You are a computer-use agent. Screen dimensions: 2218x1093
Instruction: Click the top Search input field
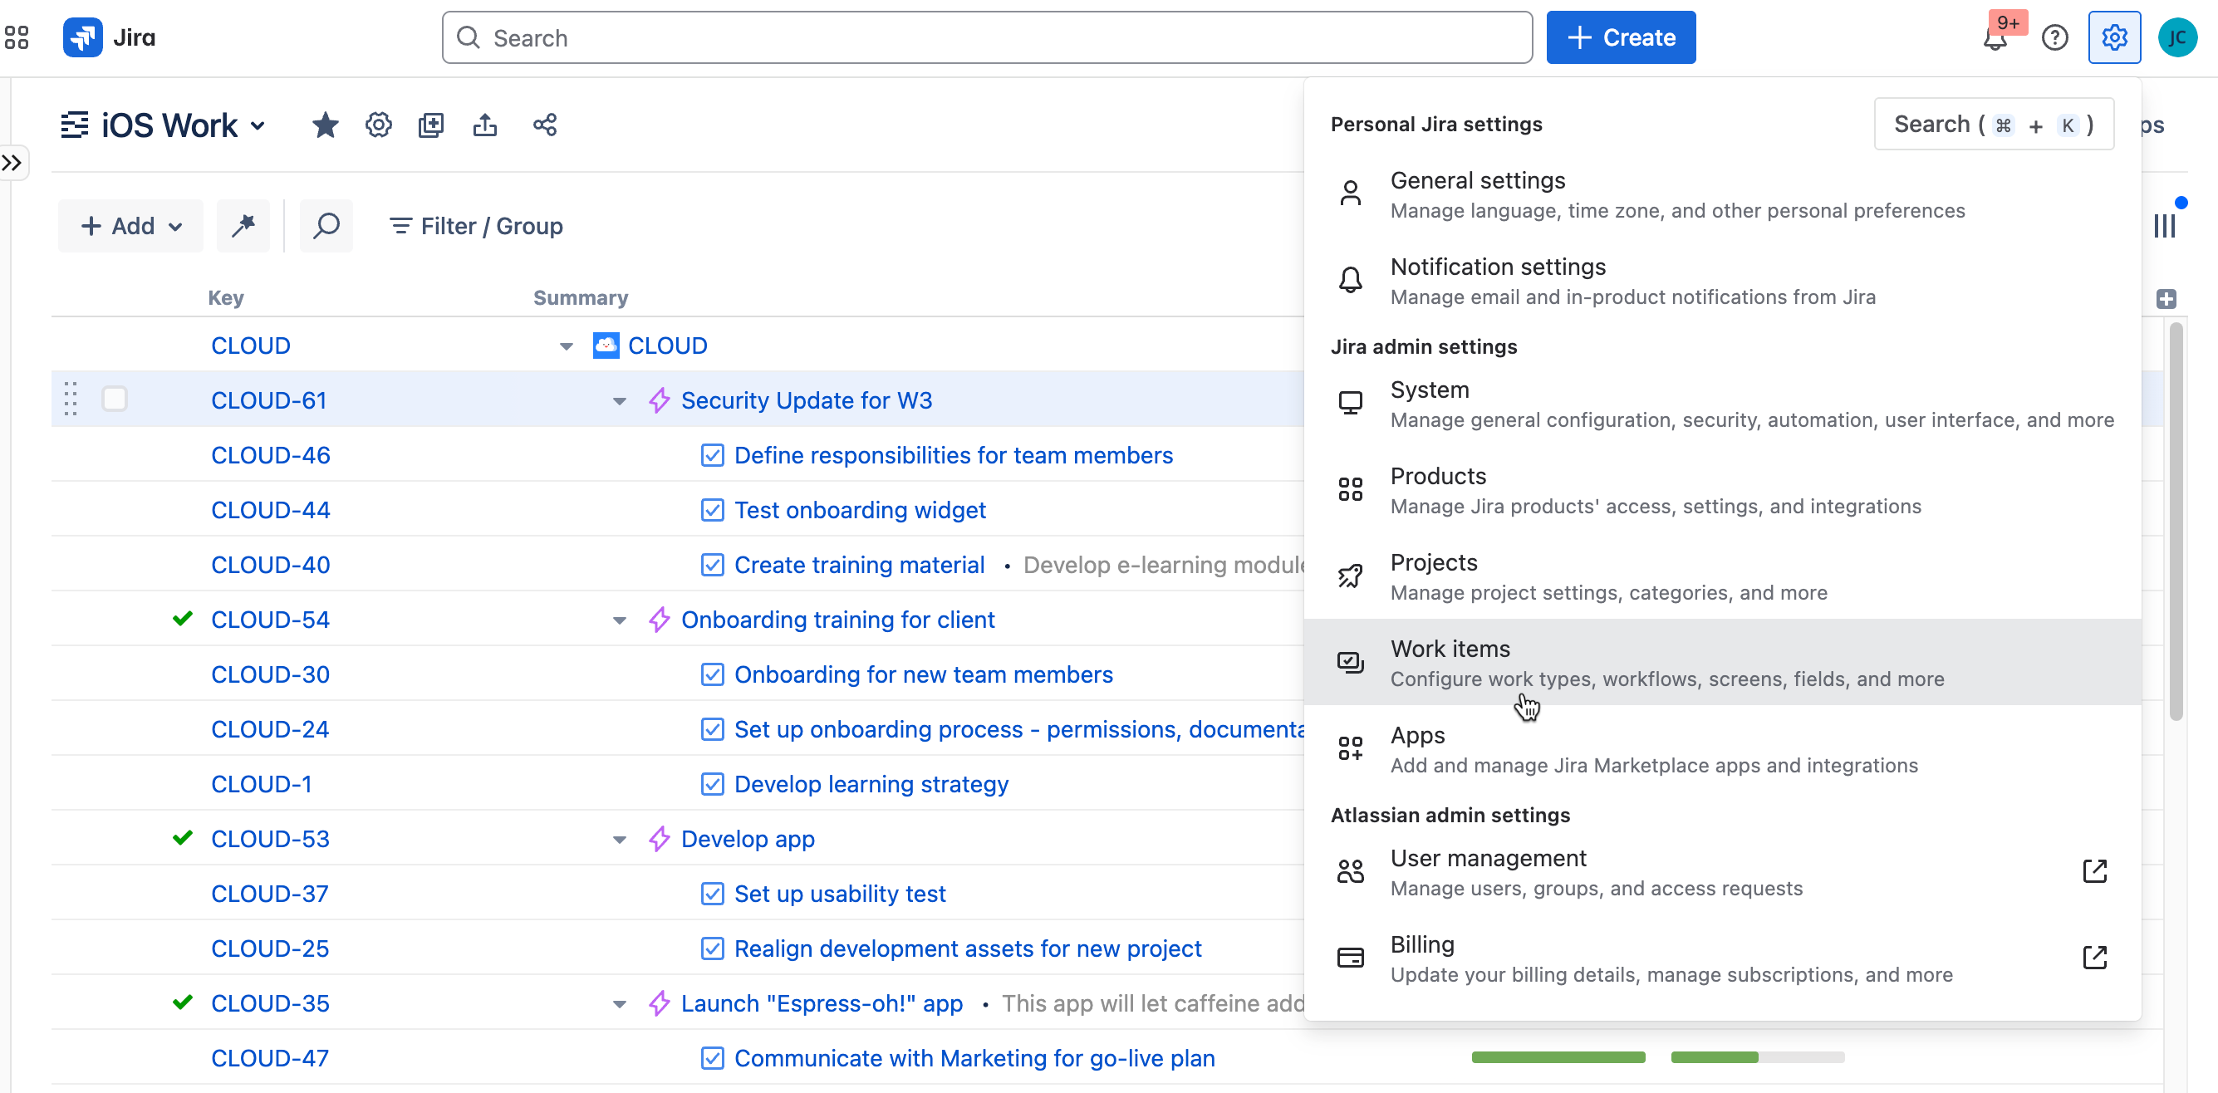(986, 38)
